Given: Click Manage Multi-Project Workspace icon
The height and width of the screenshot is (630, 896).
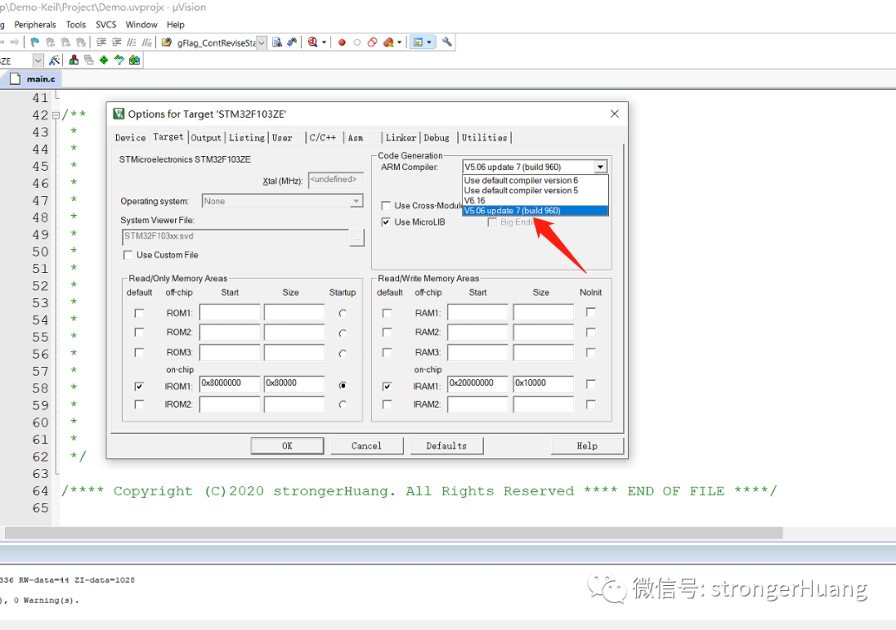Looking at the screenshot, I should (x=89, y=60).
